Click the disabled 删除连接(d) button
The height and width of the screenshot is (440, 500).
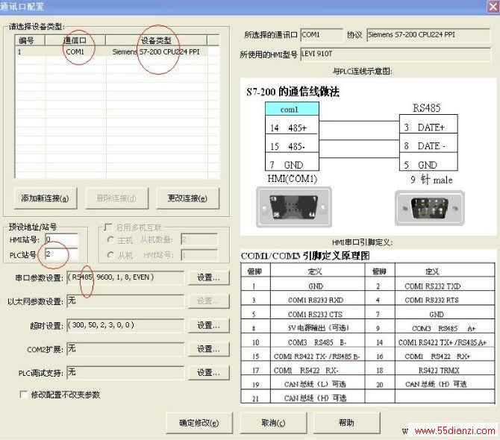tap(116, 198)
